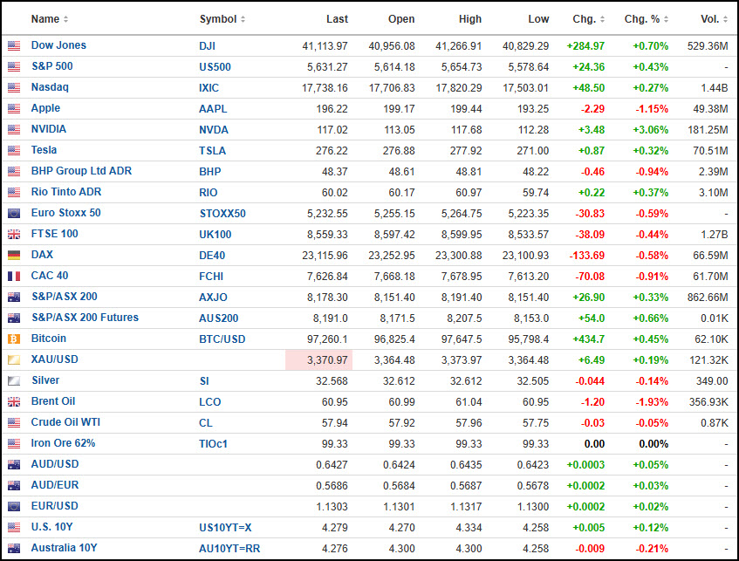The width and height of the screenshot is (739, 561).
Task: Select the AAPL symbol link
Action: point(213,109)
